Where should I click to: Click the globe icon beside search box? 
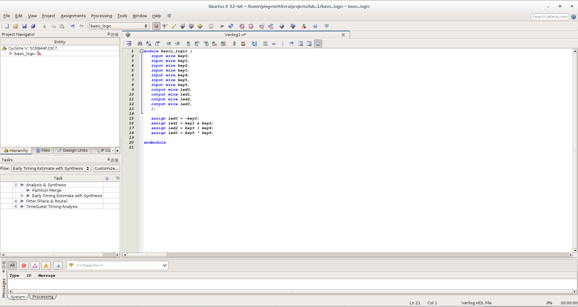pos(573,17)
